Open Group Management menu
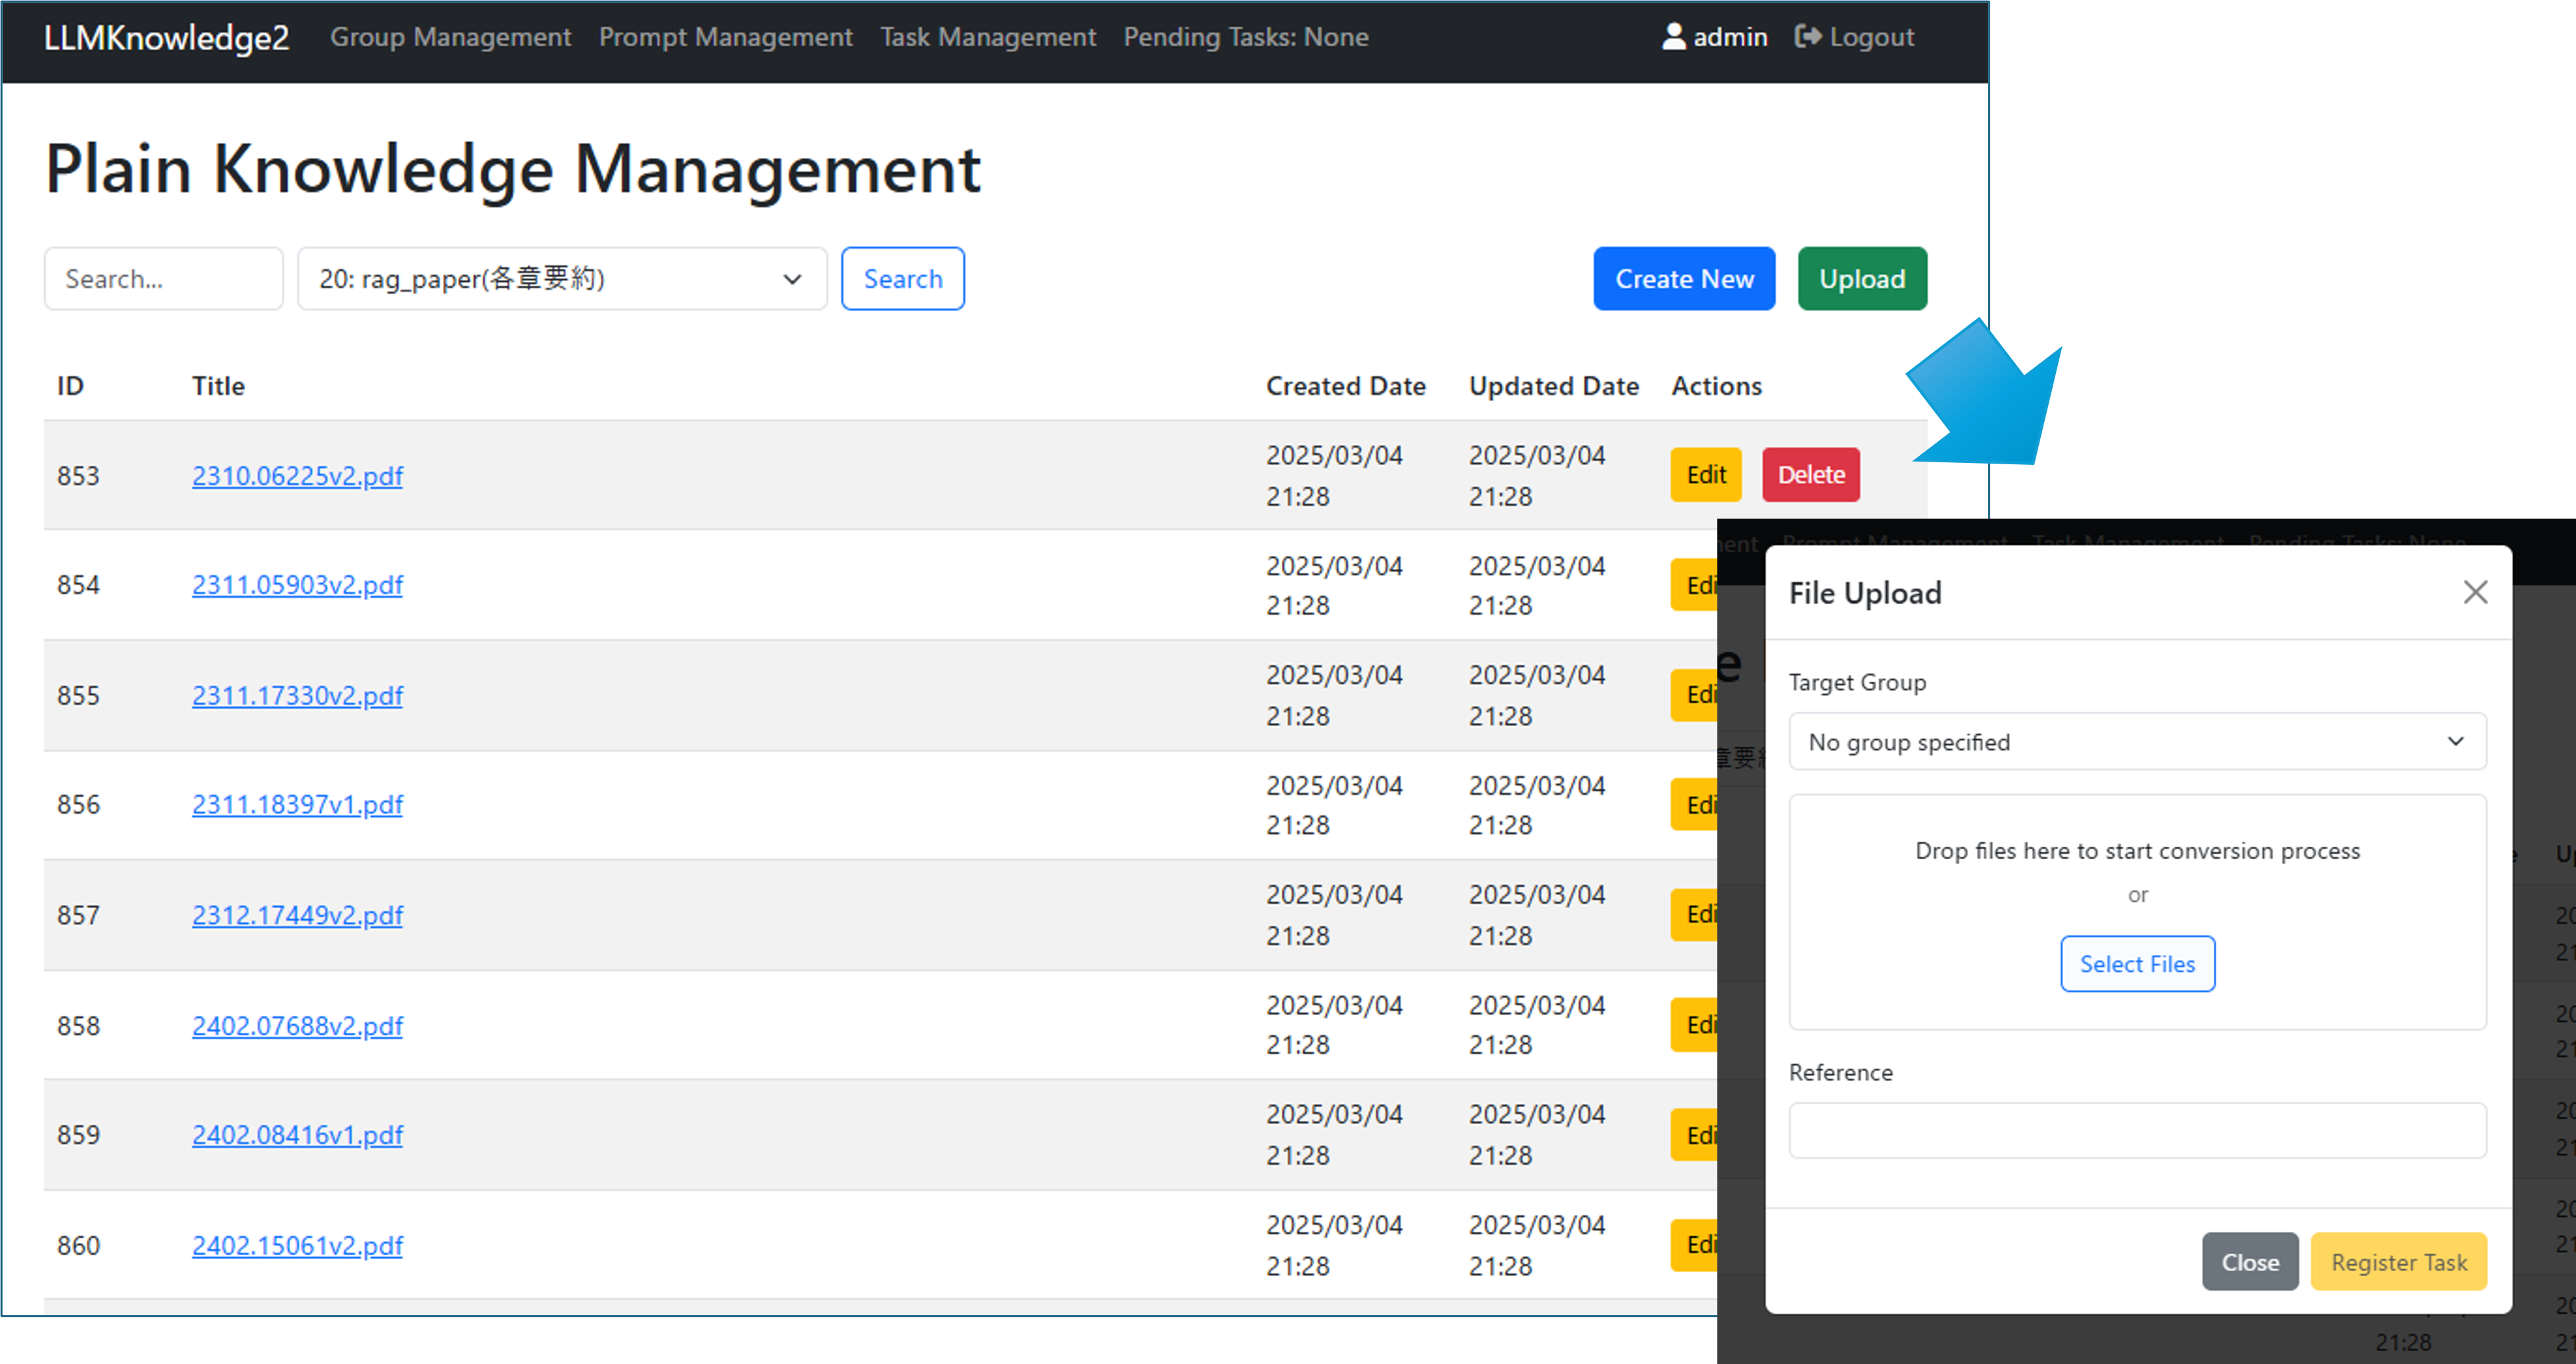Screen dimensions: 2576x1364 point(450,37)
